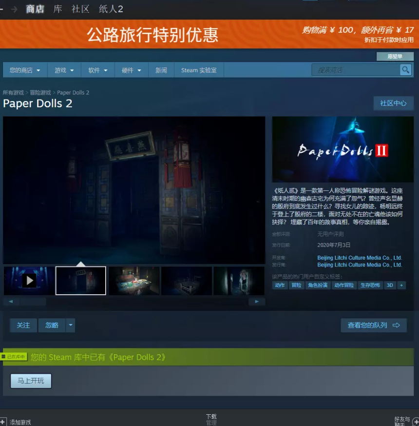Open Steam 实验室 menu item
This screenshot has width=419, height=426.
coord(199,70)
